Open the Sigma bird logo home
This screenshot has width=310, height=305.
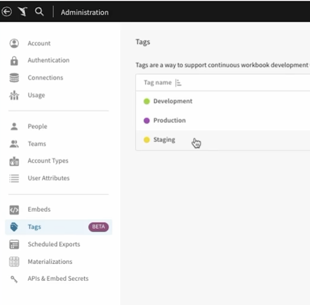click(22, 11)
